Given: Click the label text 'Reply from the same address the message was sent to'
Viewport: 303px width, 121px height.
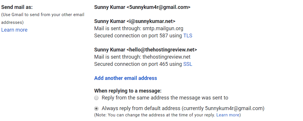Looking at the screenshot, I should [165, 98].
